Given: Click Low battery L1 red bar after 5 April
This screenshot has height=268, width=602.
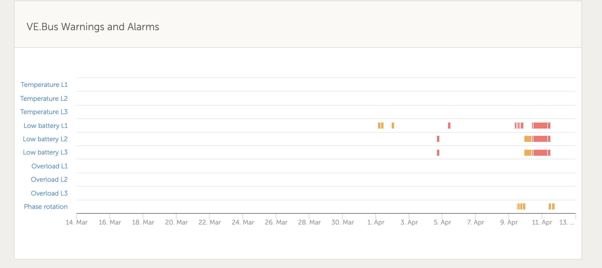Looking at the screenshot, I should 449,126.
